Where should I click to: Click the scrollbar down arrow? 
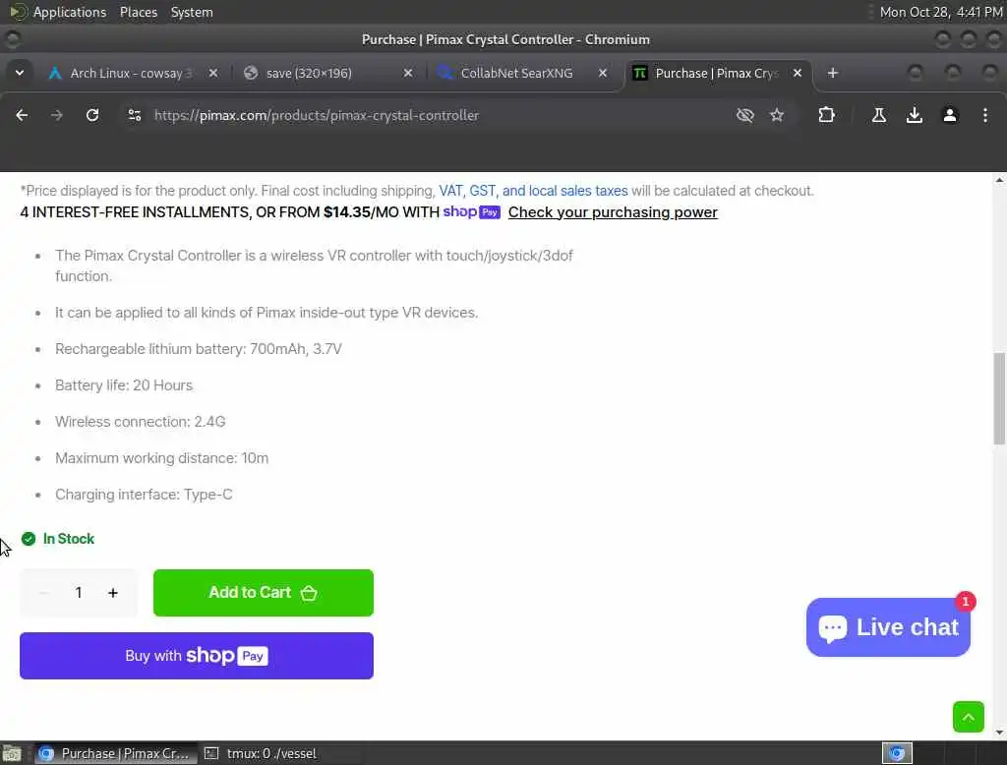[999, 733]
